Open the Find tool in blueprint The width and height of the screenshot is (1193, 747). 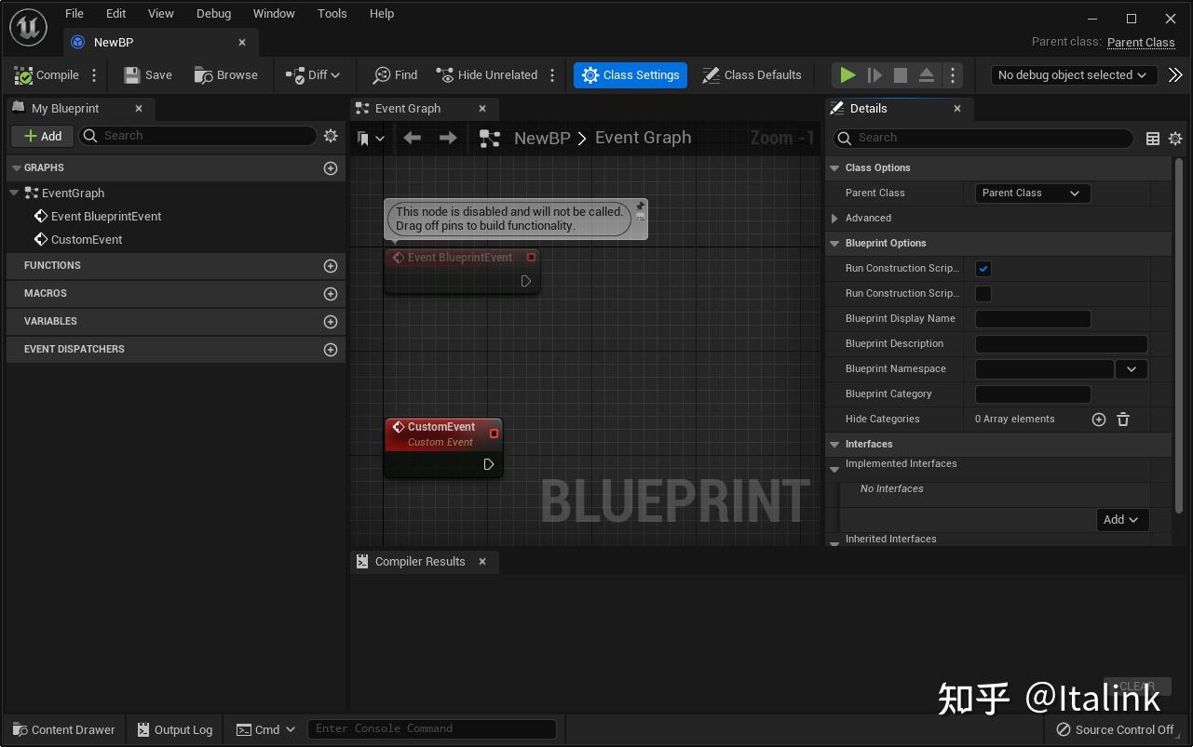pyautogui.click(x=393, y=74)
